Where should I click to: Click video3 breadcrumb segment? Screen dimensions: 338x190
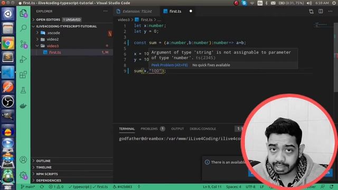[124, 20]
